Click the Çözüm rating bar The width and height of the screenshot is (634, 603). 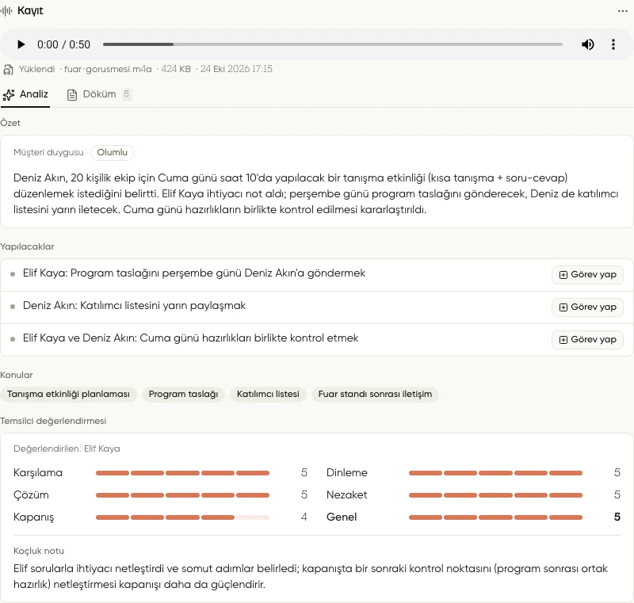[182, 495]
